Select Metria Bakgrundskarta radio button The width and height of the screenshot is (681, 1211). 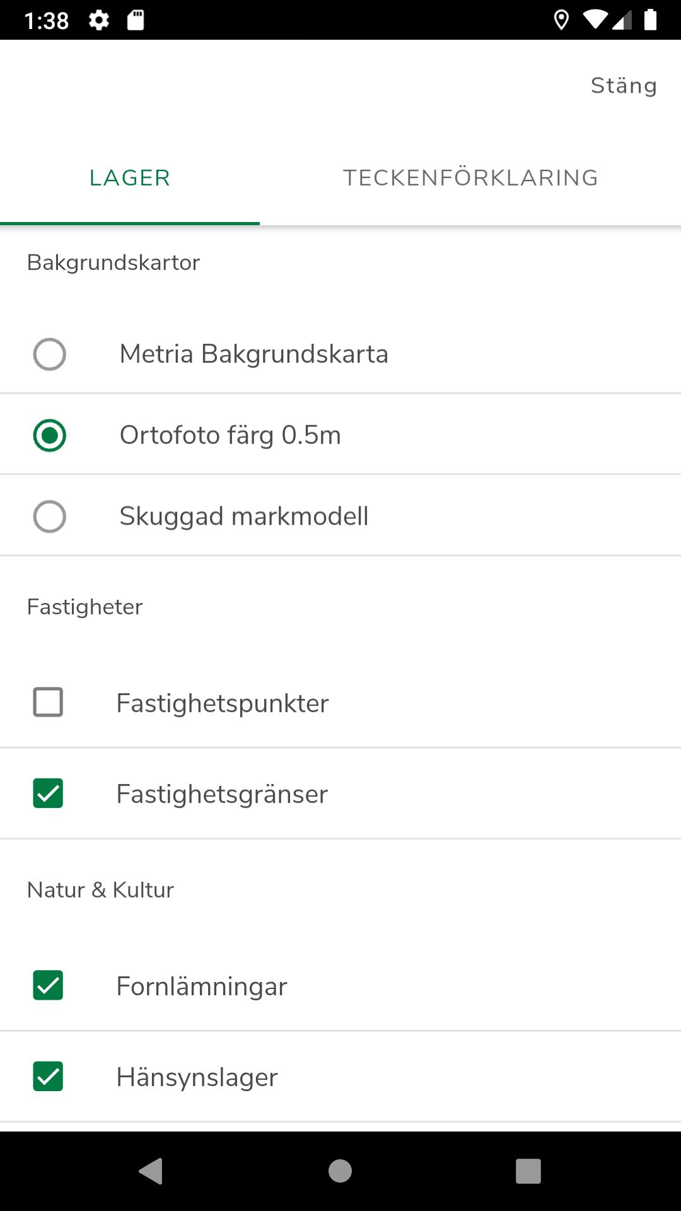[50, 354]
